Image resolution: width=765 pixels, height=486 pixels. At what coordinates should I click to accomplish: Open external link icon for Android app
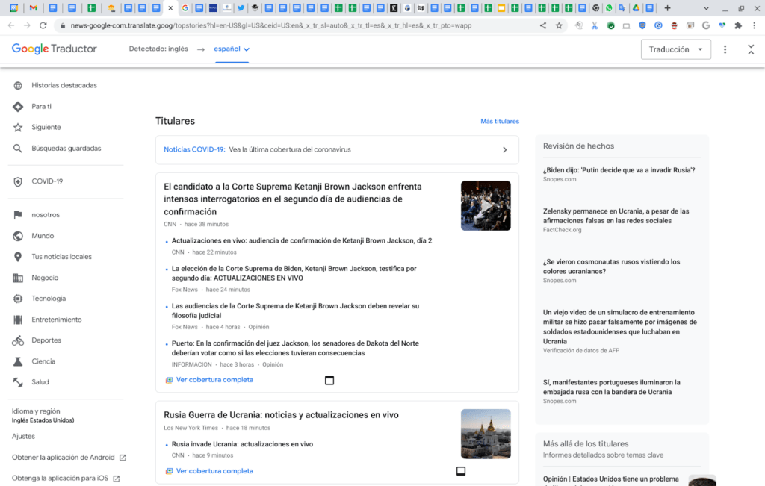[123, 458]
